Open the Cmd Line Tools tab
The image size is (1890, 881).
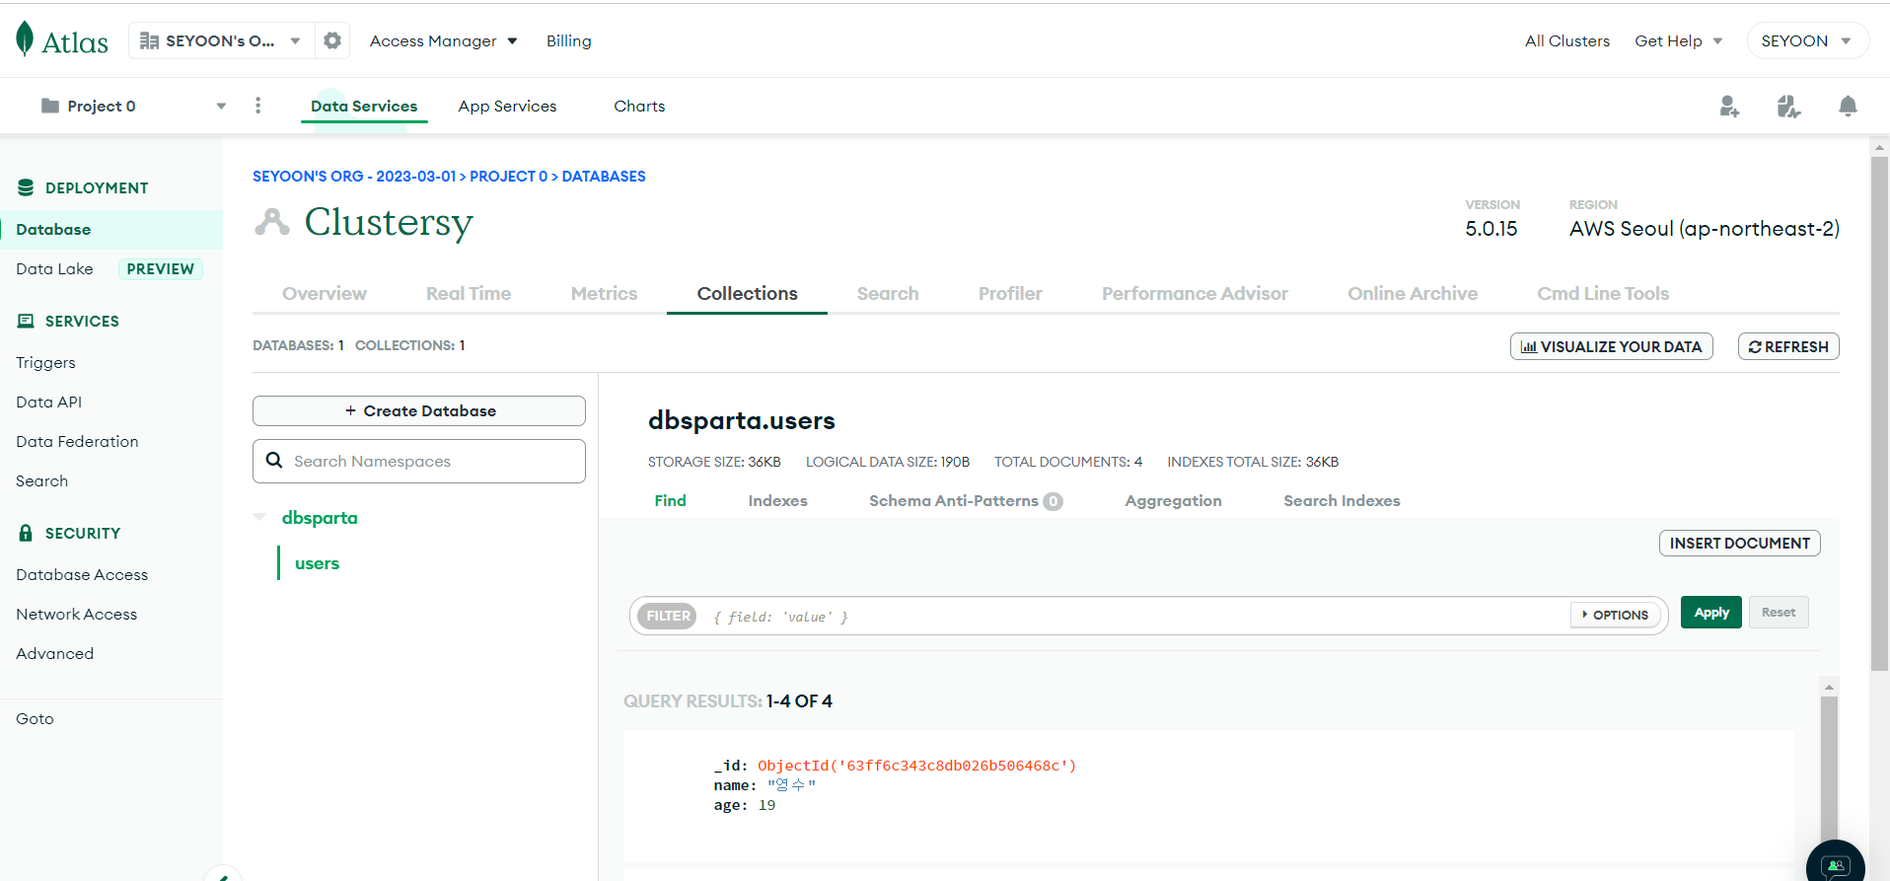(x=1603, y=293)
